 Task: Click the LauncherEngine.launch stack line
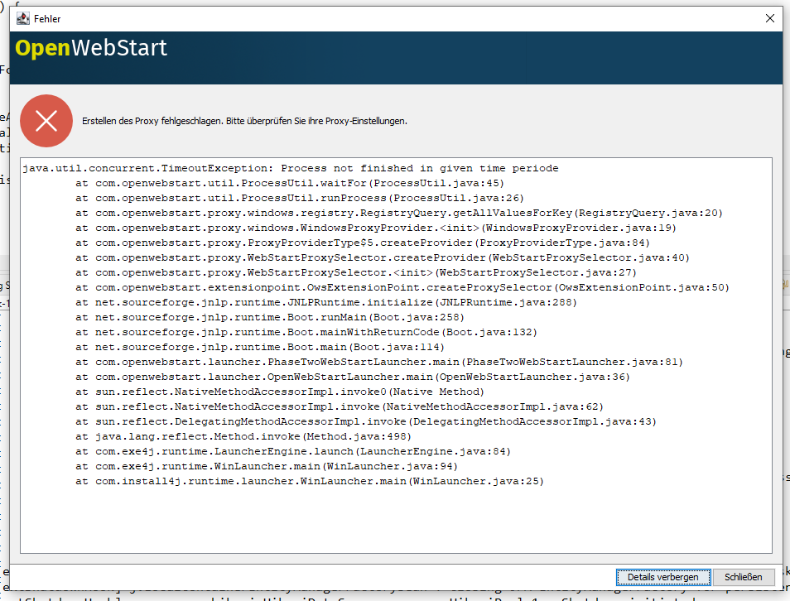(x=293, y=451)
